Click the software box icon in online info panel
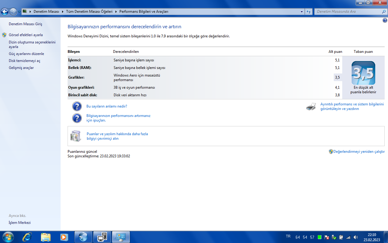Image resolution: width=388 pixels, height=243 pixels. 76,136
